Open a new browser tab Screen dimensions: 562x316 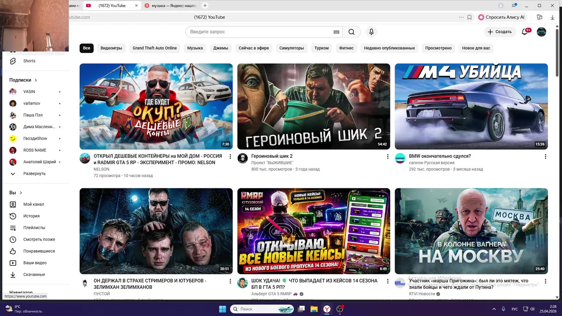[205, 6]
